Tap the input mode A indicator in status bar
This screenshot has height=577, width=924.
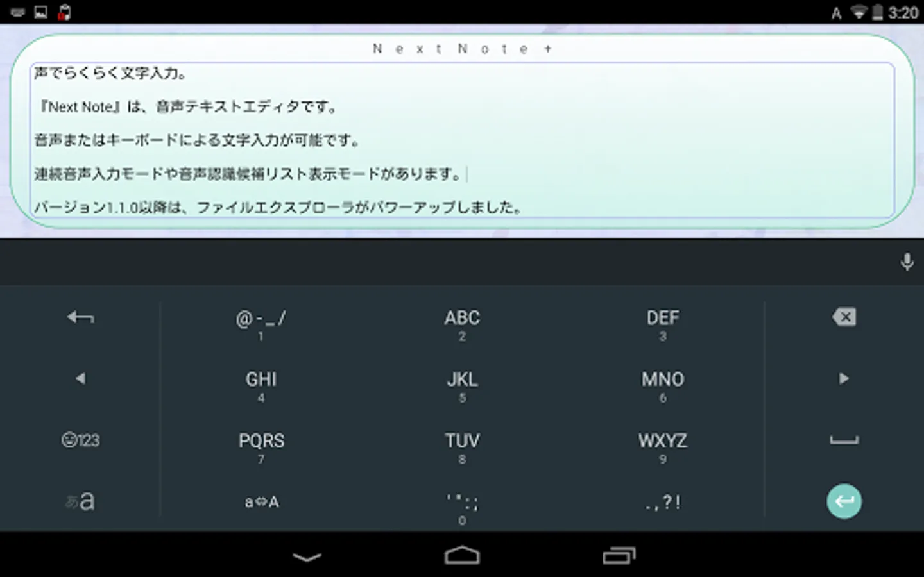[x=836, y=13]
